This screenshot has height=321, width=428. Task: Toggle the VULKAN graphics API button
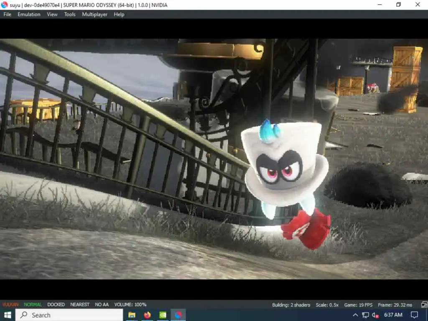click(x=10, y=304)
